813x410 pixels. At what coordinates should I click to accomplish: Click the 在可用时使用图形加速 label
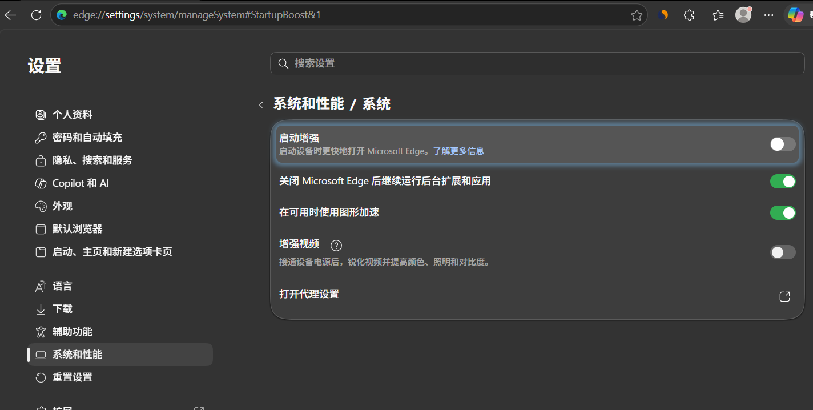click(329, 212)
